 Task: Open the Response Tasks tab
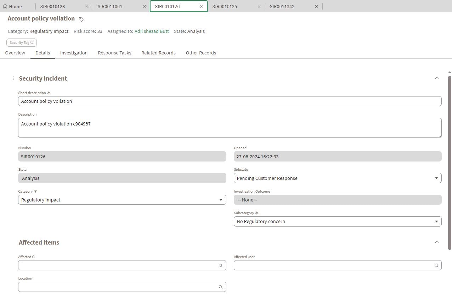point(114,53)
